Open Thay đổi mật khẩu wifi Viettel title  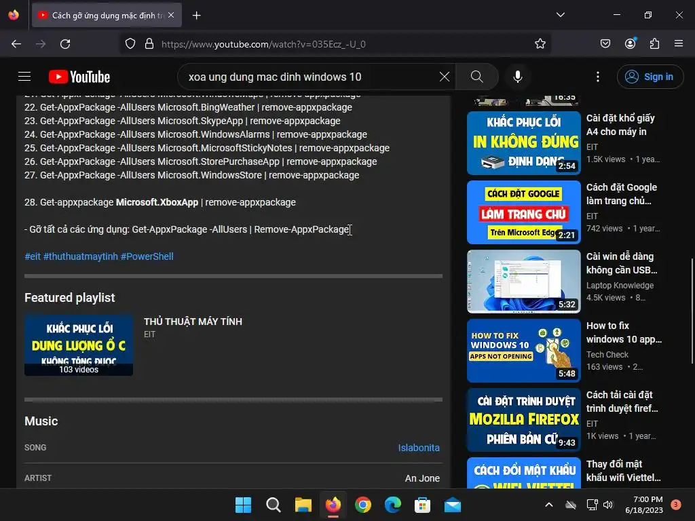[623, 471]
